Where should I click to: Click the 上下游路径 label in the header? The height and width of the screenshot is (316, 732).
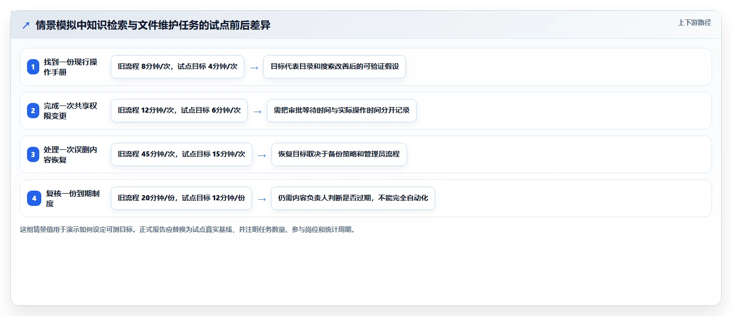694,22
